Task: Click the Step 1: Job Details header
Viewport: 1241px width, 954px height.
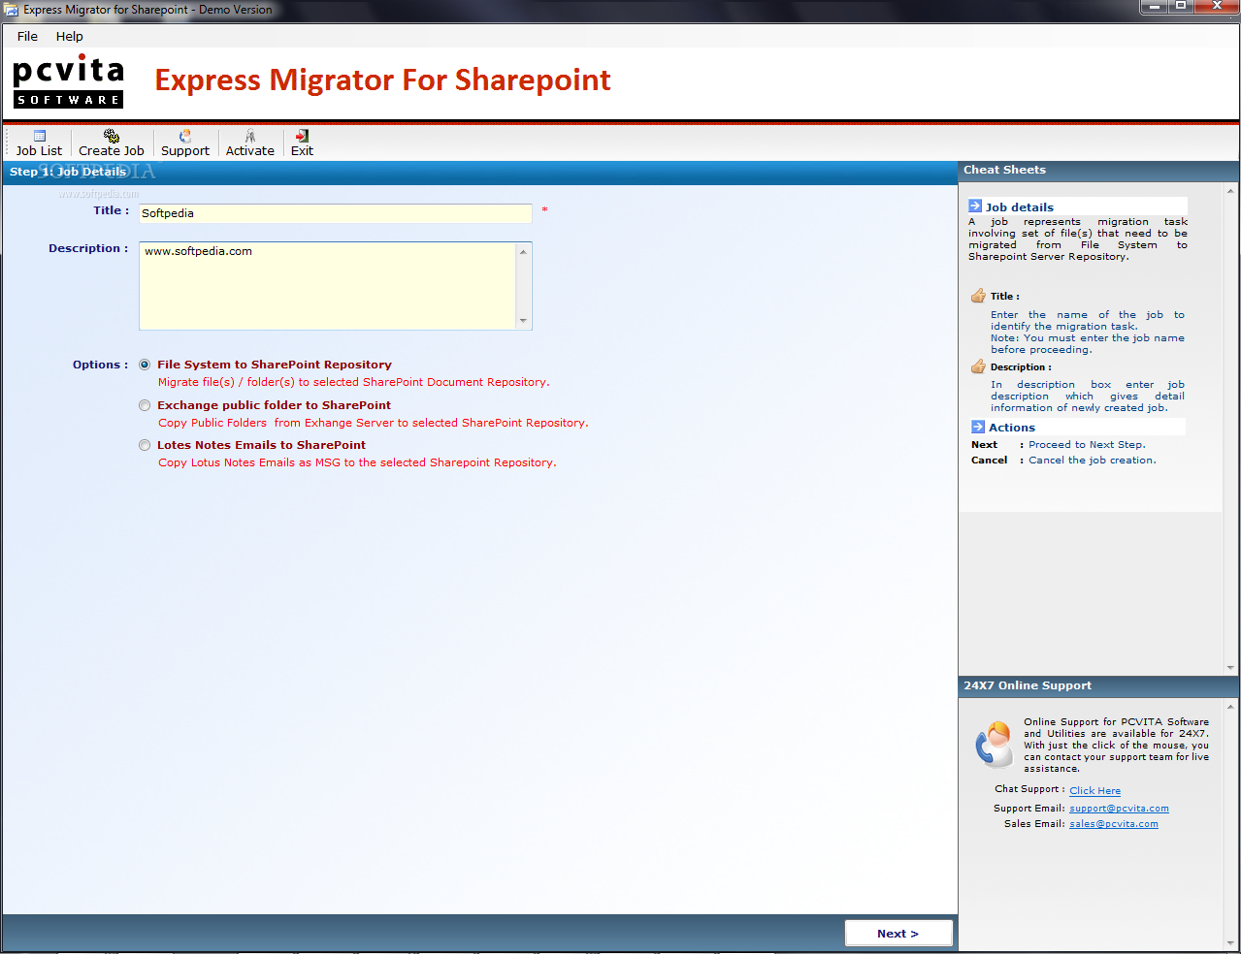Action: tap(479, 173)
